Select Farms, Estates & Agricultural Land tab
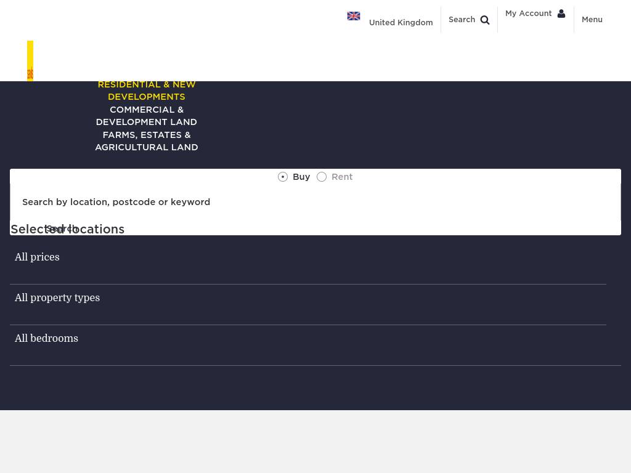This screenshot has height=473, width=631. click(147, 141)
